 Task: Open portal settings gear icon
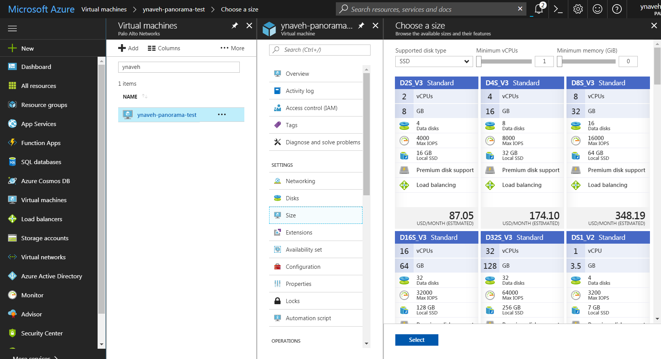click(578, 9)
